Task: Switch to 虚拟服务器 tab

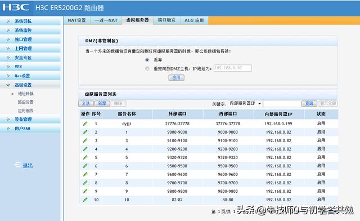Action: 137,20
